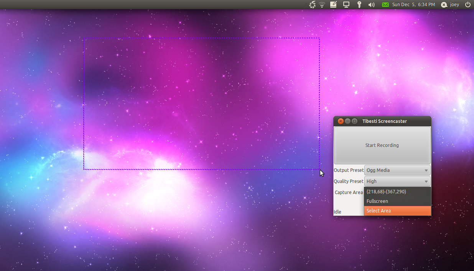This screenshot has height=271, width=474.
Task: Click the key password indicator icon
Action: (x=359, y=5)
